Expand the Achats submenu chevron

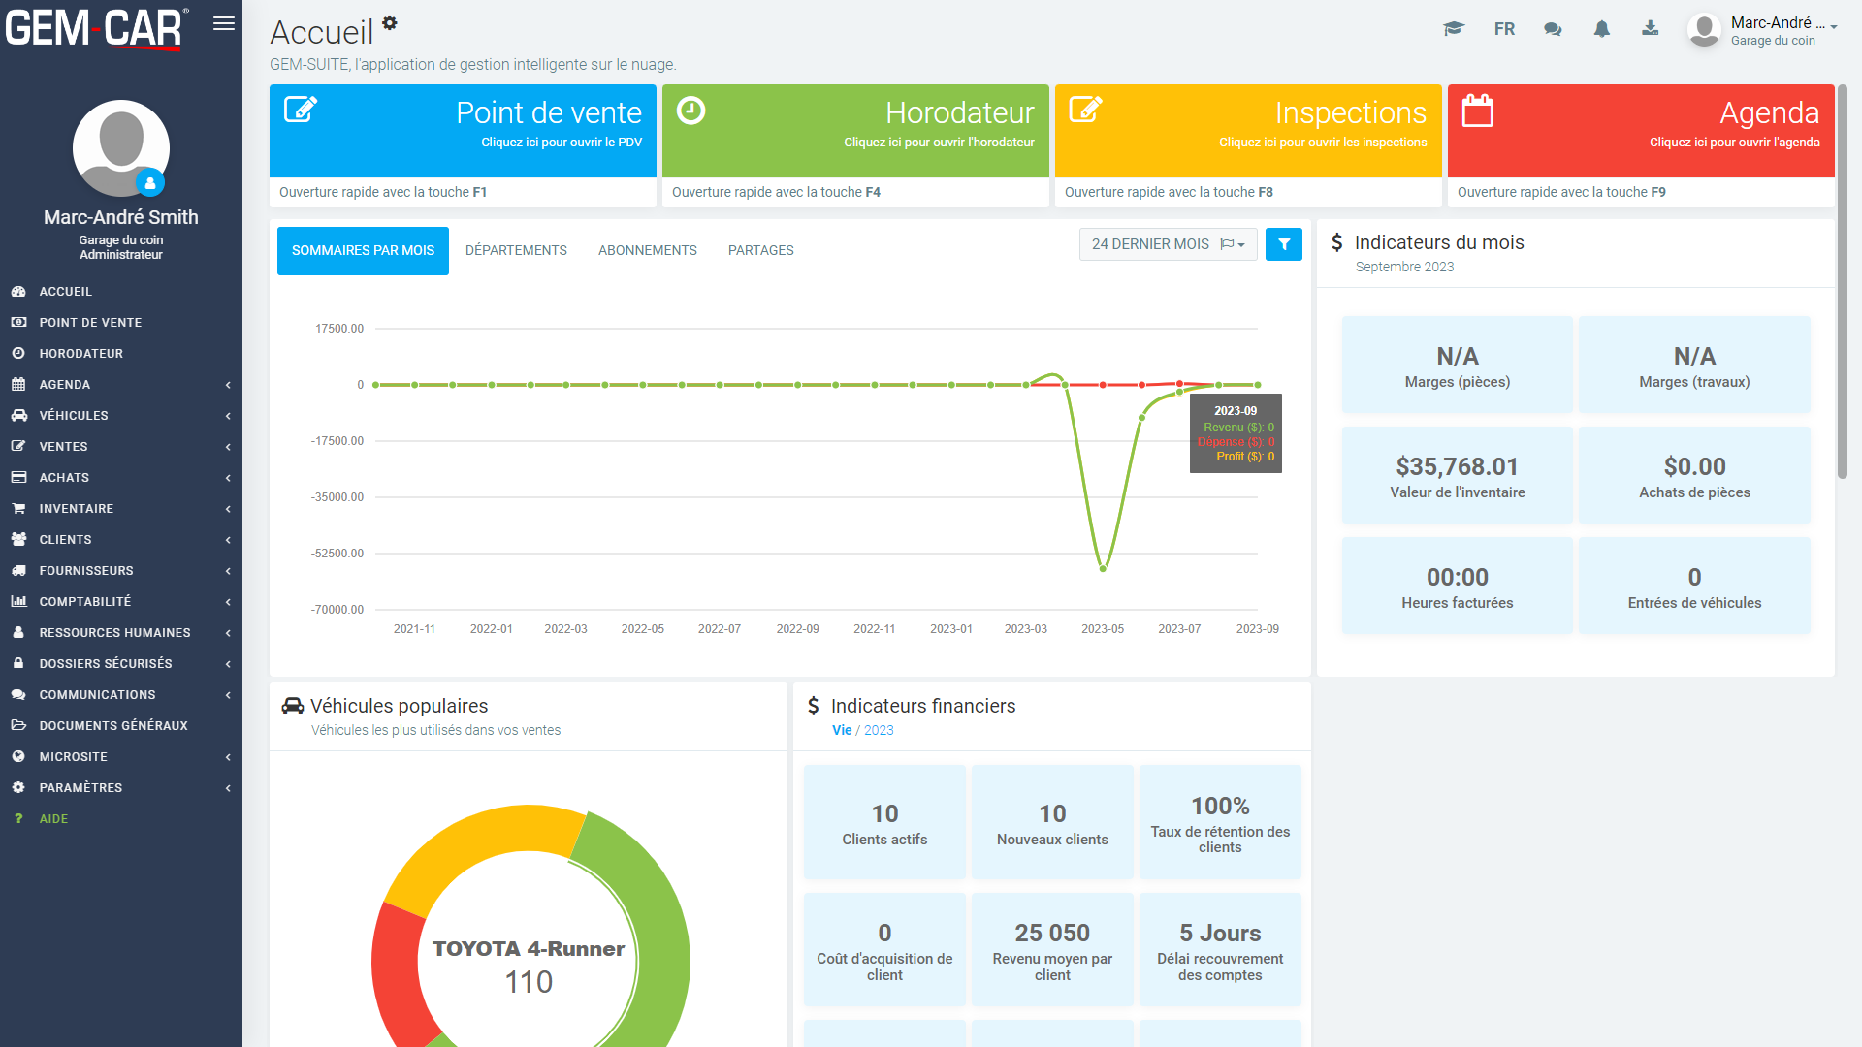tap(228, 478)
